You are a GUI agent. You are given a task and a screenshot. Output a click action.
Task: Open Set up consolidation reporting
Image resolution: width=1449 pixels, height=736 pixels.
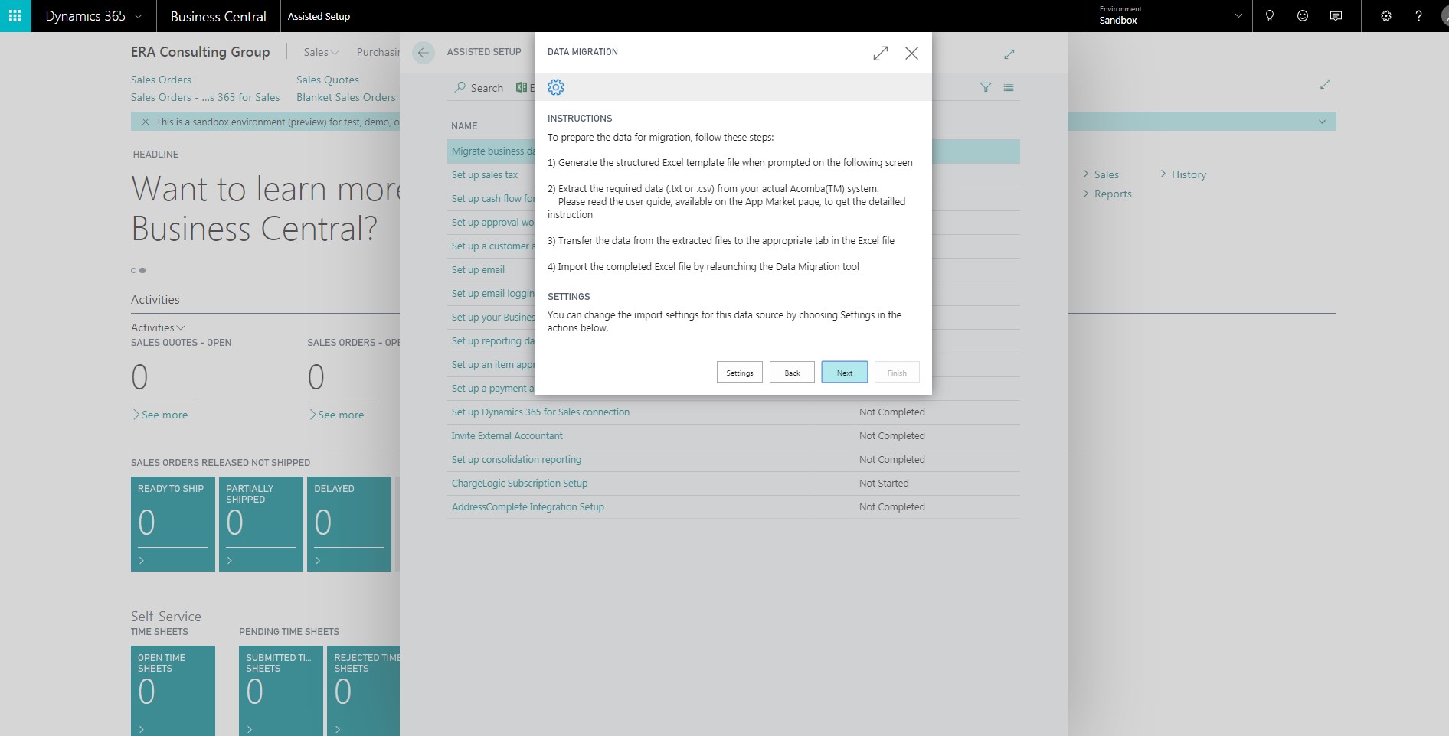point(516,459)
